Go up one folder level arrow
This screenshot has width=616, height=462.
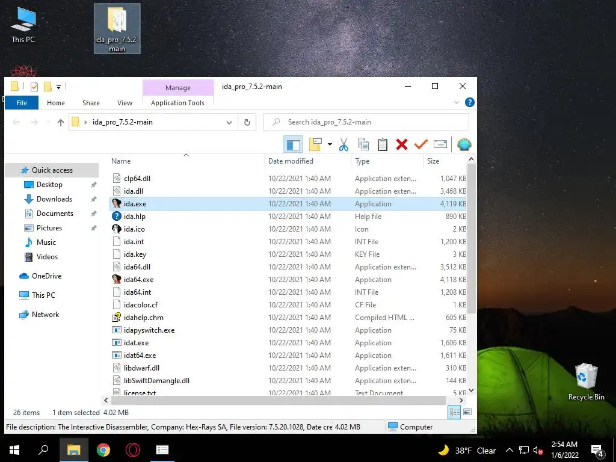tap(61, 123)
